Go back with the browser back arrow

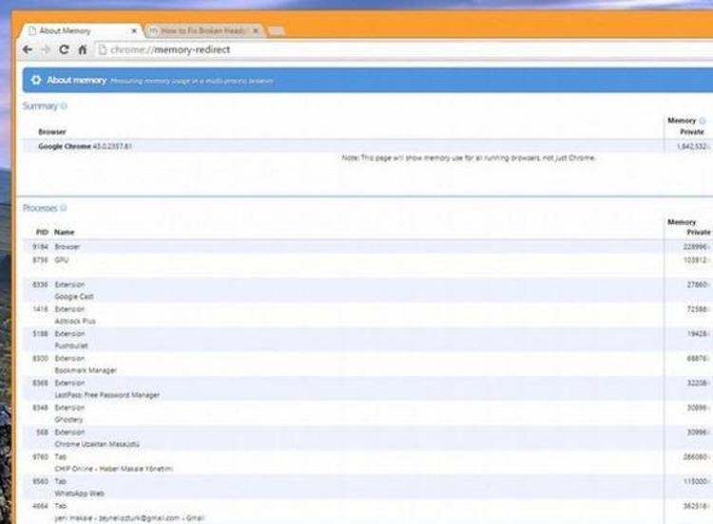coord(28,49)
